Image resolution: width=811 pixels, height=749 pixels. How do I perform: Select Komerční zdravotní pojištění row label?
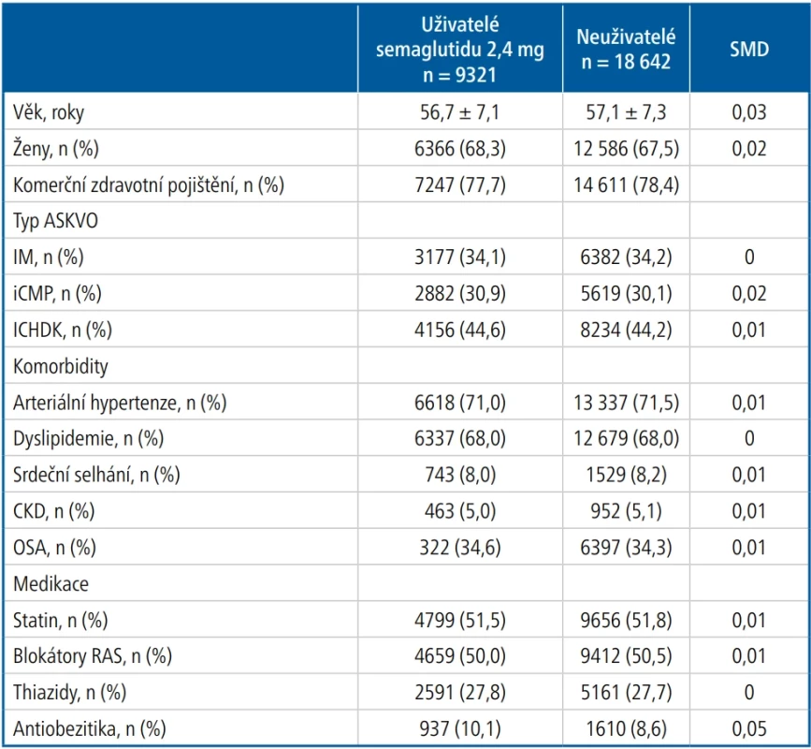(149, 184)
